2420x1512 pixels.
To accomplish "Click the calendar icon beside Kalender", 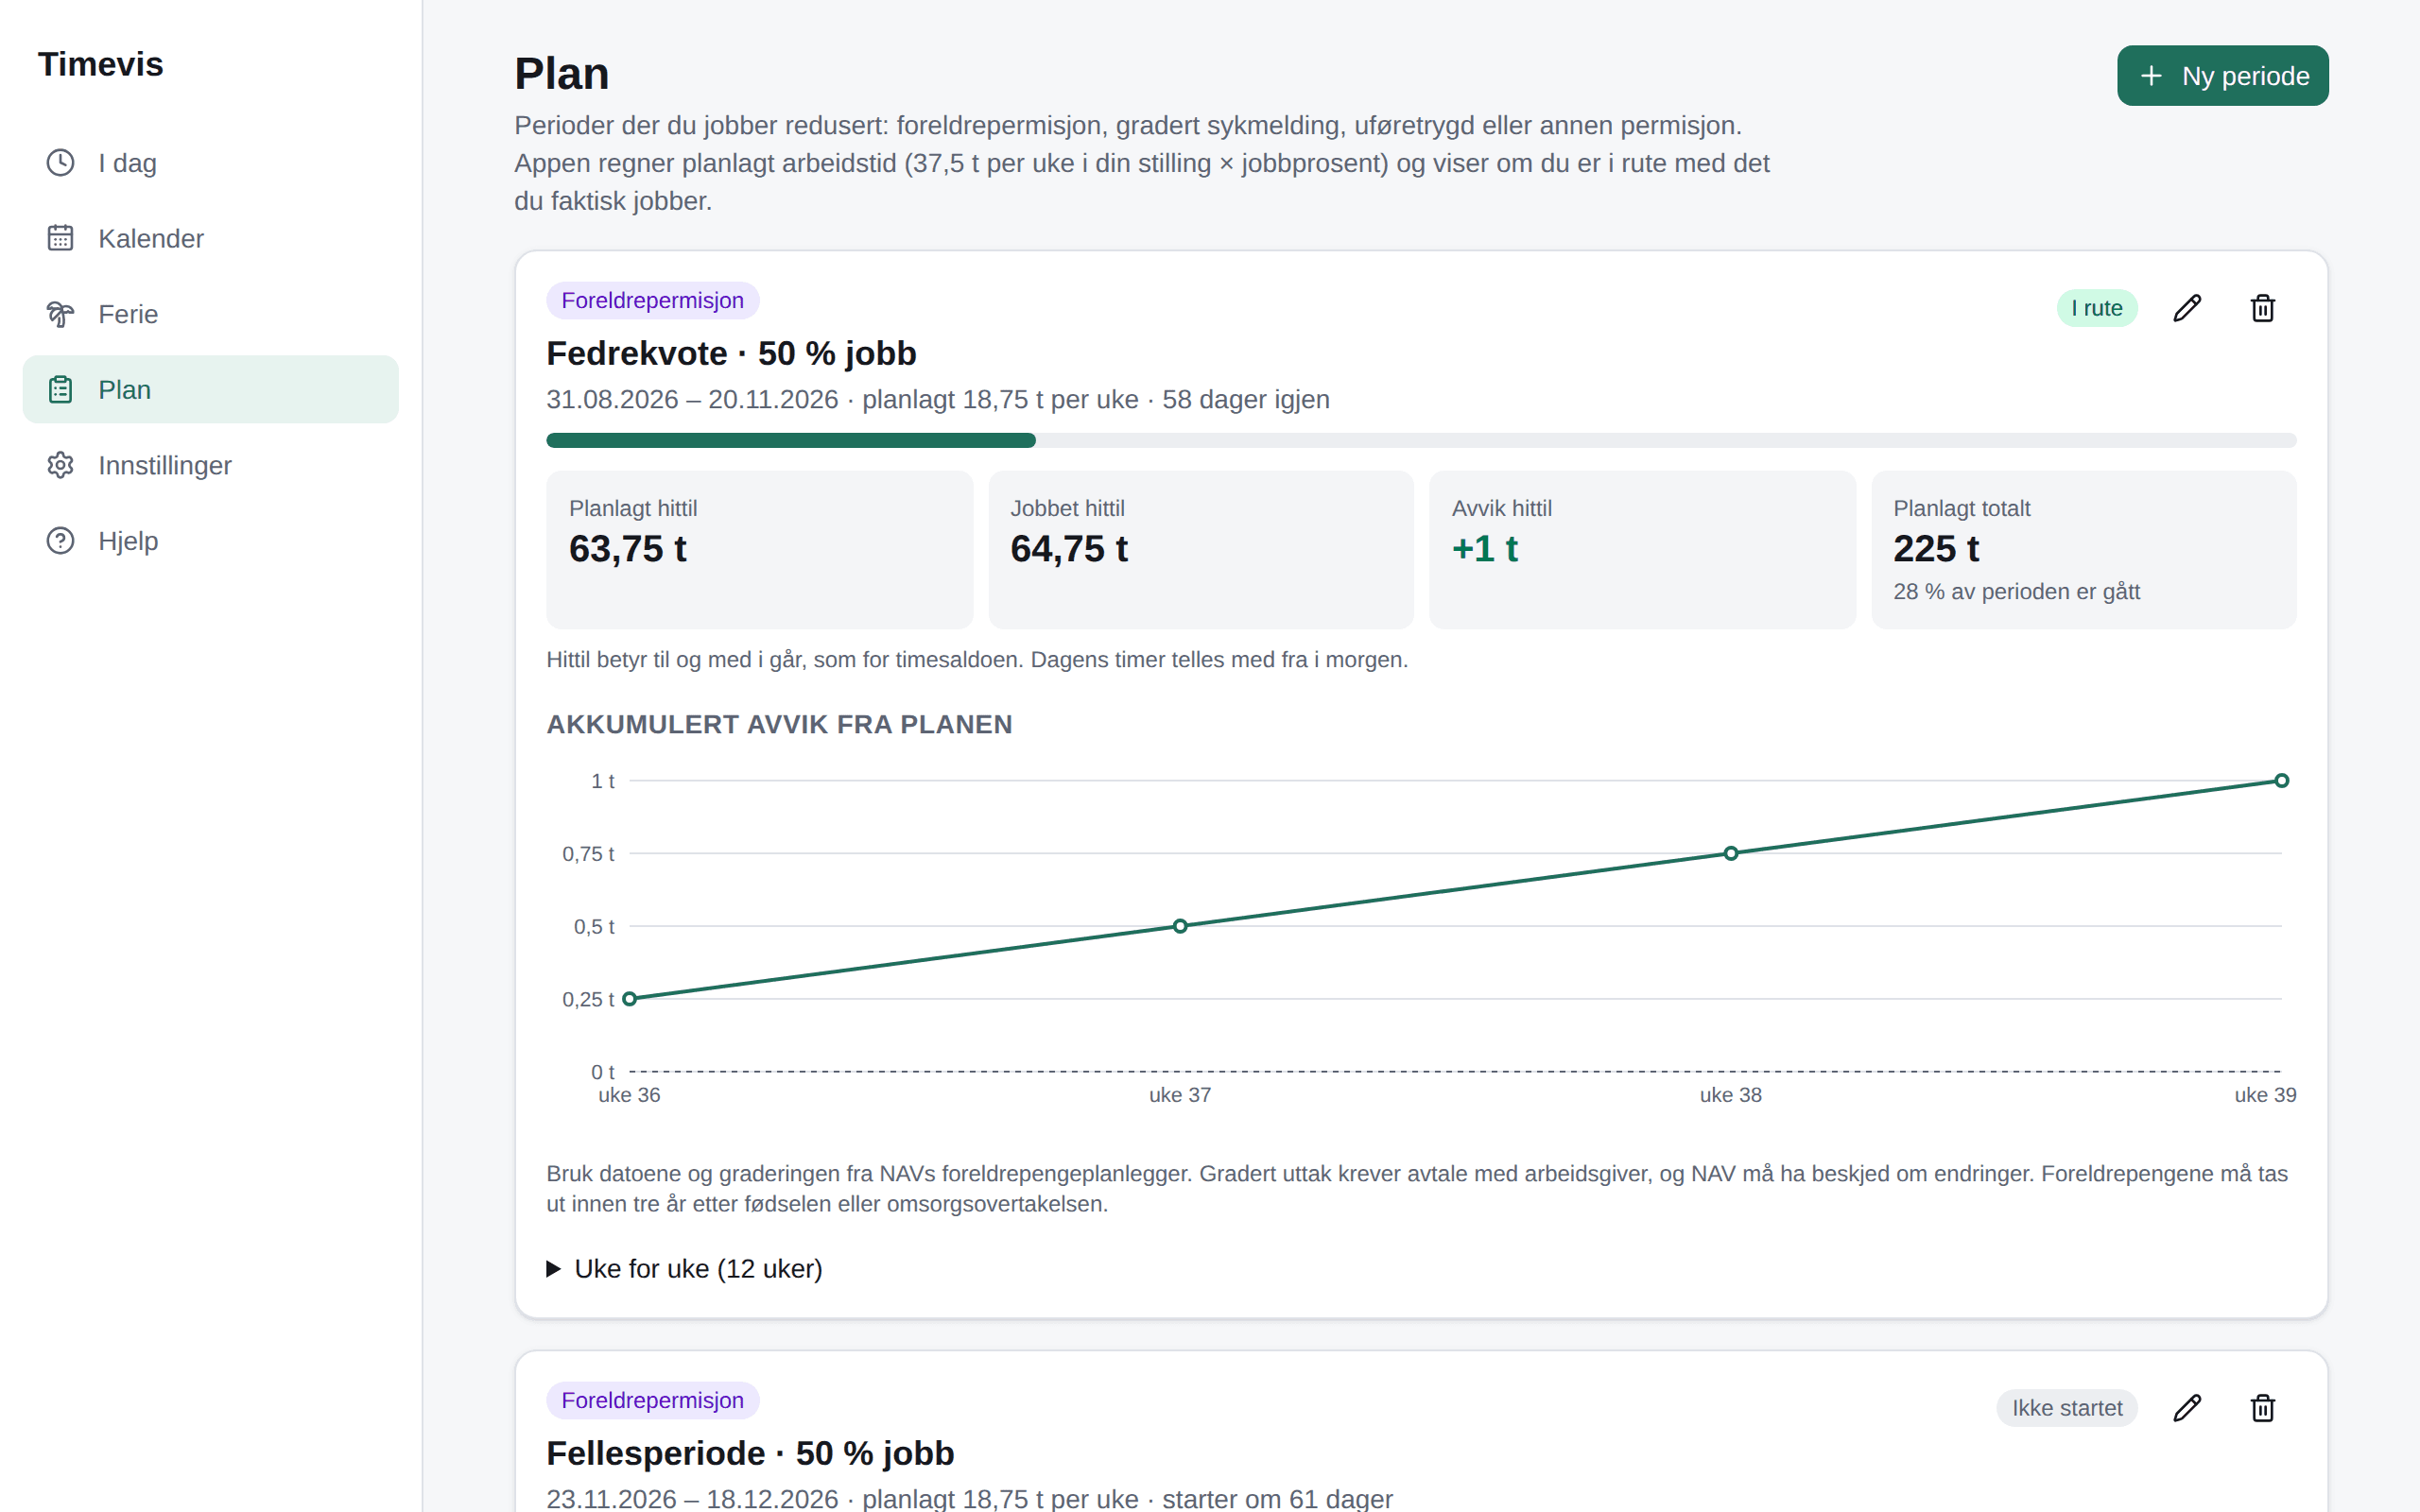I will point(60,238).
